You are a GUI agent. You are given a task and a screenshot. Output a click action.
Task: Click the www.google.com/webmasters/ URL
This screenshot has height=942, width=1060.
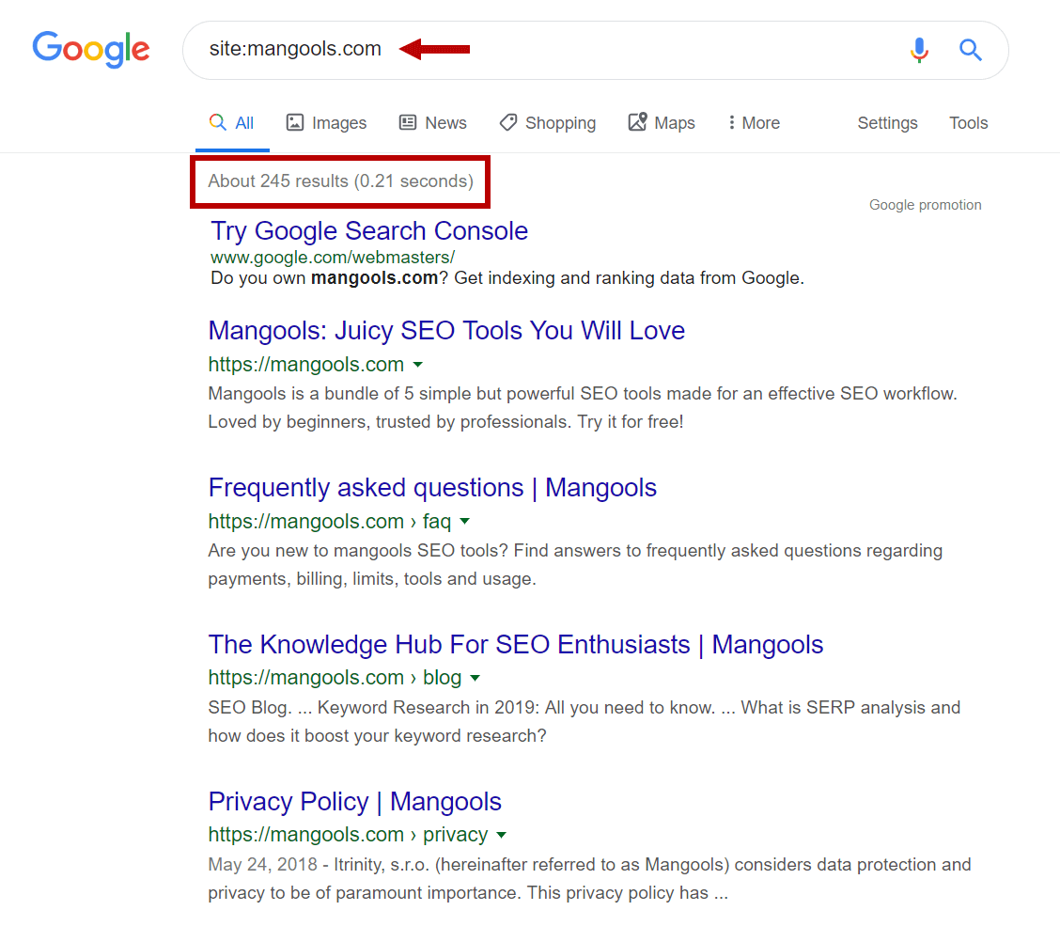coord(333,258)
